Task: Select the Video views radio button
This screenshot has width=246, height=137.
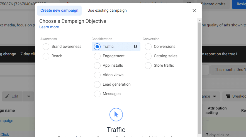Action: coord(97,75)
